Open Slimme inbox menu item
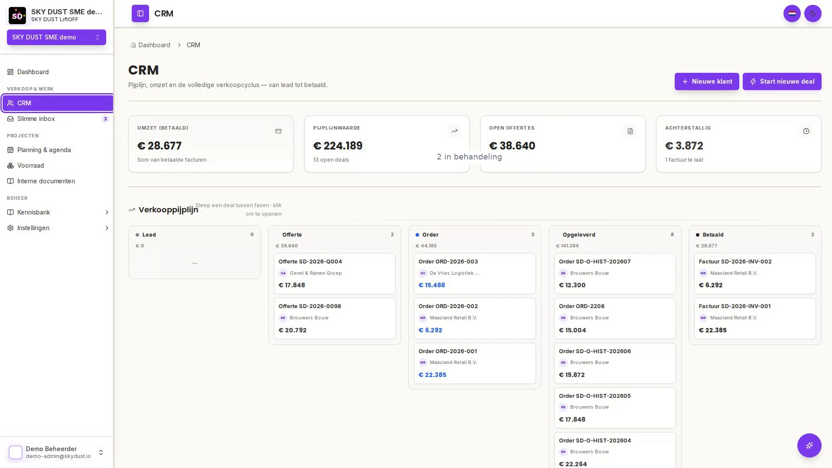 pos(57,119)
